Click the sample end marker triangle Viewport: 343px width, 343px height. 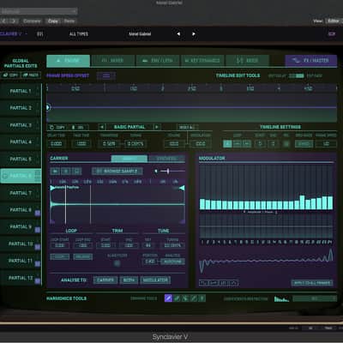point(182,188)
